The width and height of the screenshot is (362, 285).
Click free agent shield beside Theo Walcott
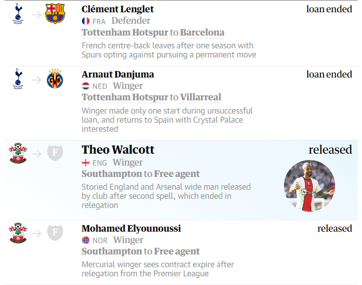pos(55,153)
